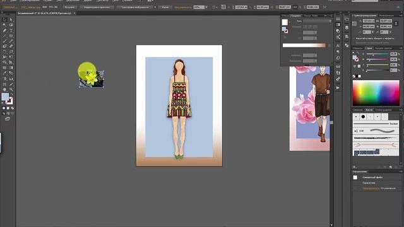
Task: Select the Rotate tool
Action: (x=4, y=52)
